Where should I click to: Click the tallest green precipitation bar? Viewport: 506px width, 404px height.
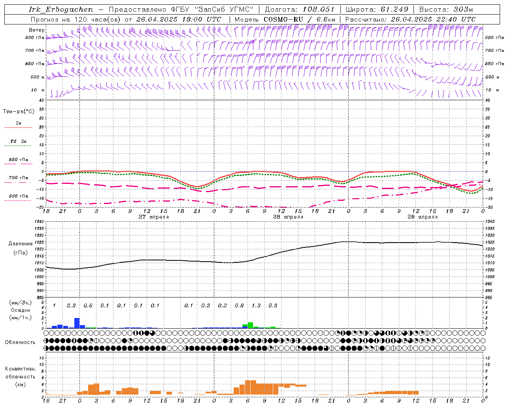pos(251,325)
